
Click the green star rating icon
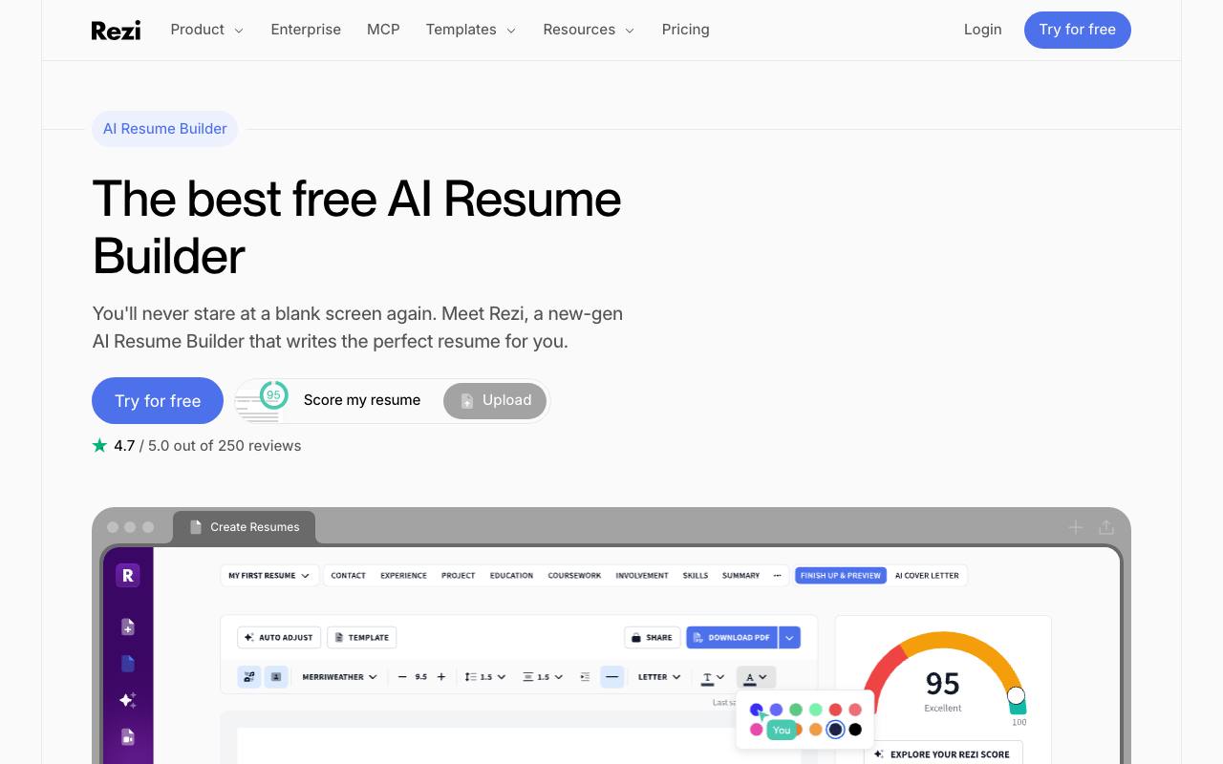pyautogui.click(x=99, y=445)
